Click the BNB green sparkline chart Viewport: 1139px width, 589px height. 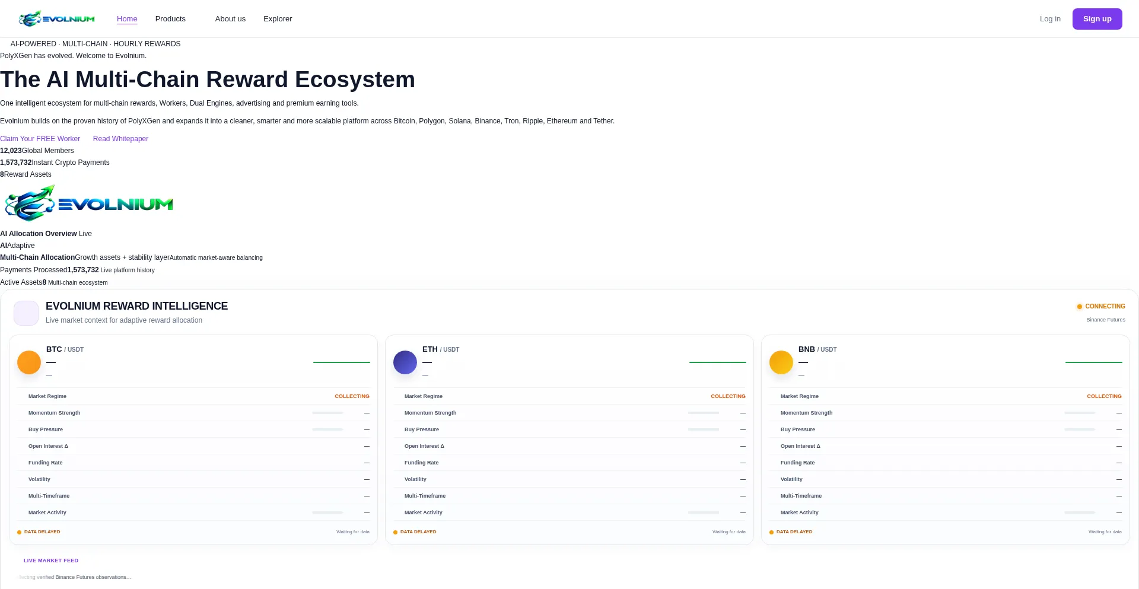tap(1094, 362)
